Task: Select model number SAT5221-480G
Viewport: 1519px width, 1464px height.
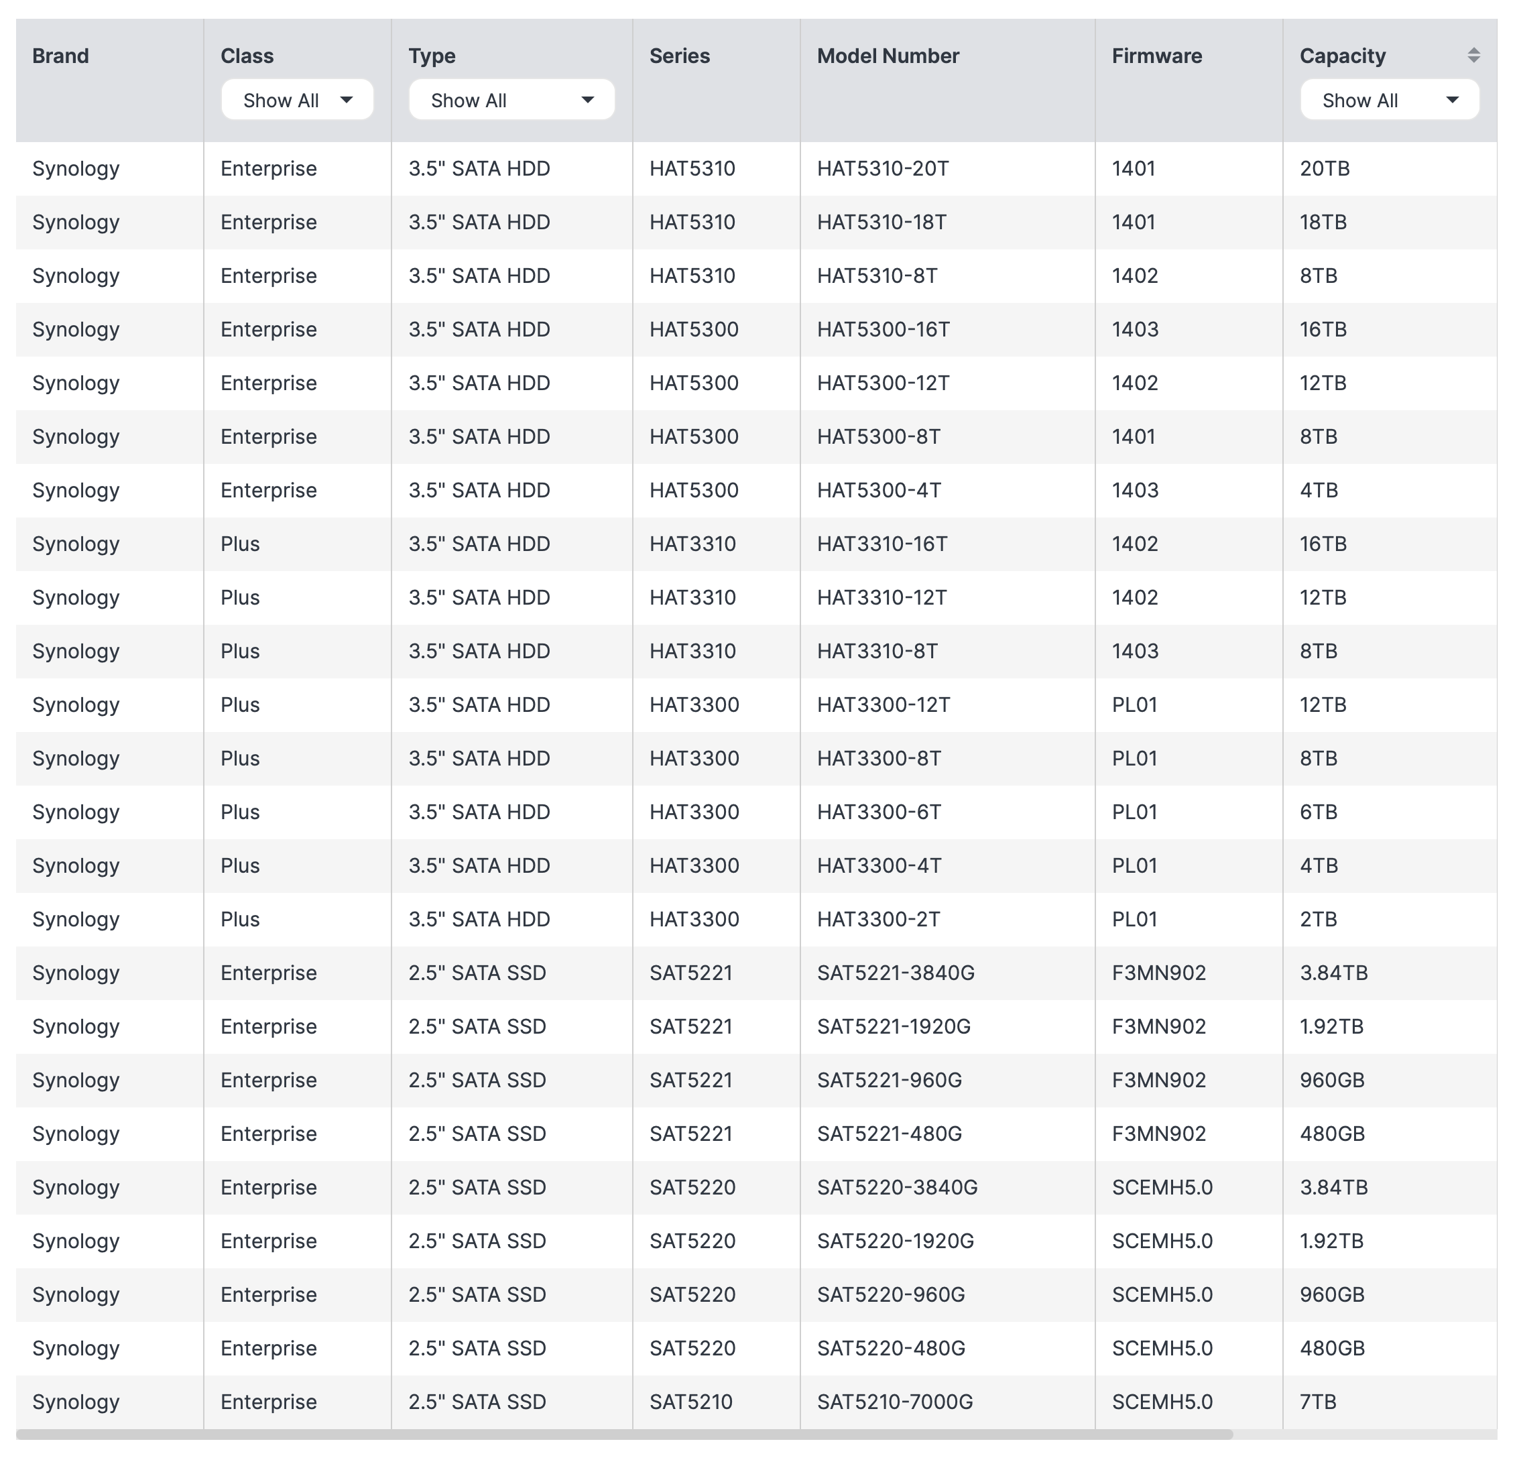Action: (x=889, y=1134)
